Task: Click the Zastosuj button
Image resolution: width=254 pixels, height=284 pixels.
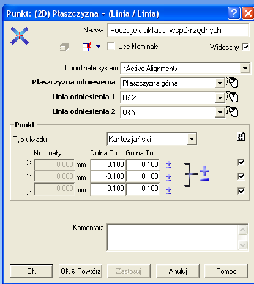Action: coord(129,271)
